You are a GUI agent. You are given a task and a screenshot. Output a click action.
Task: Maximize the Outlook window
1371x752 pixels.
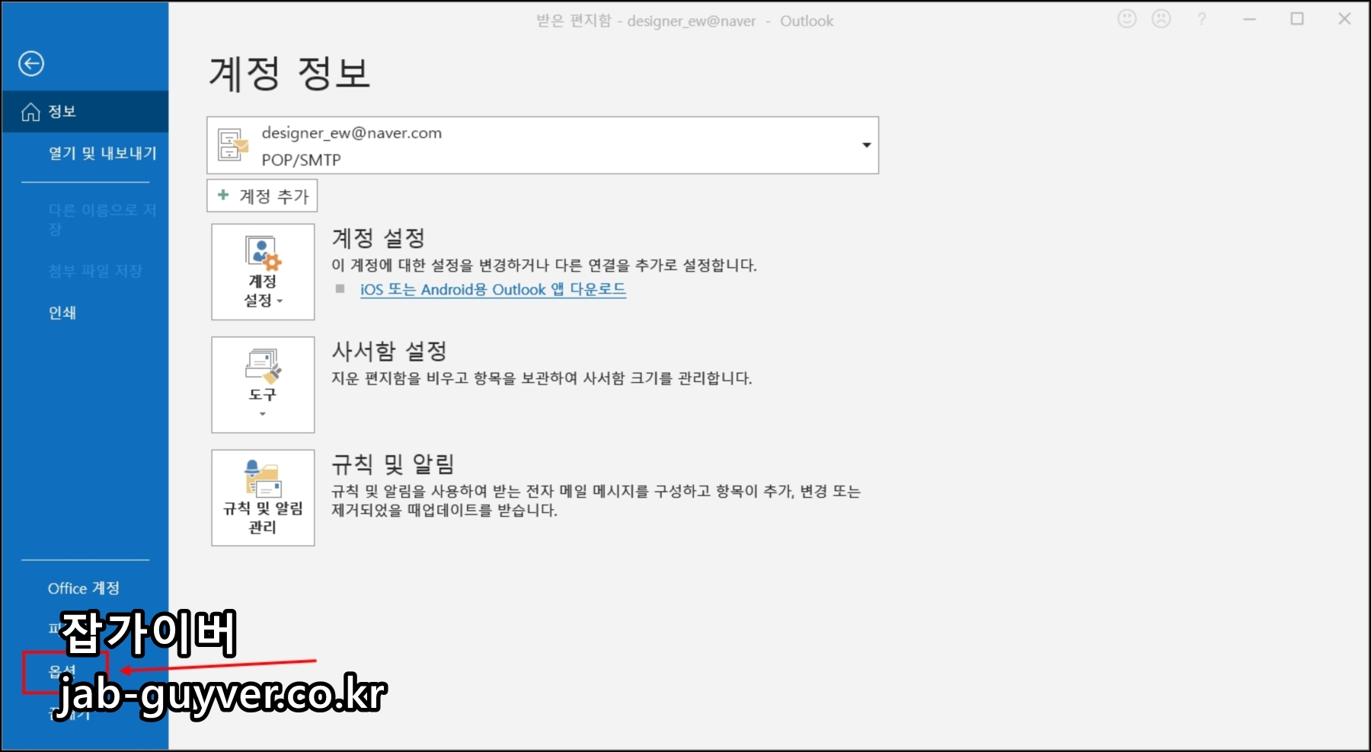click(1297, 19)
